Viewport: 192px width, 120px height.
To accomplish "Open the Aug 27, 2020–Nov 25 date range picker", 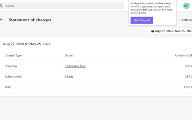I will pyautogui.click(x=170, y=31).
